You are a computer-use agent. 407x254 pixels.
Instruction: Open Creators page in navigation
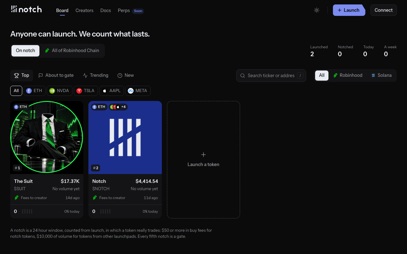click(85, 10)
